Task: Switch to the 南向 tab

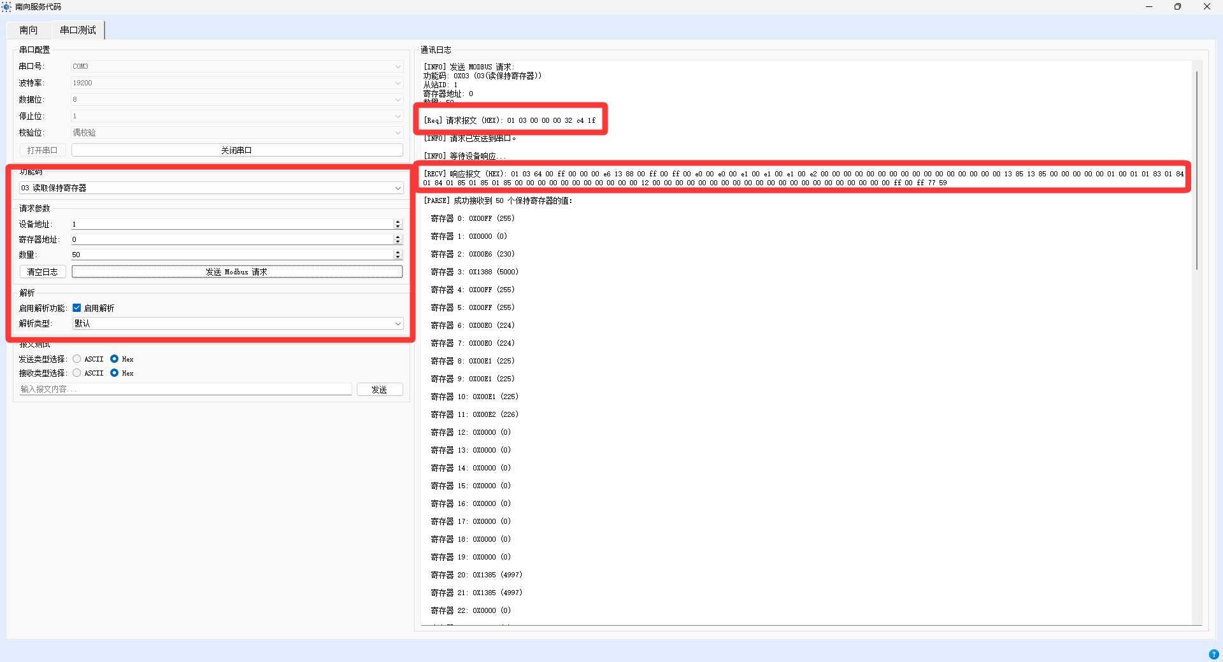Action: 29,30
